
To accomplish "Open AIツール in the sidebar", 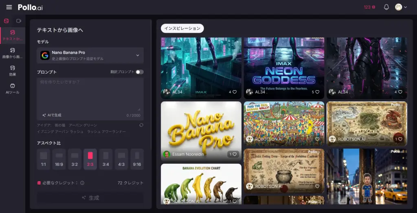I will 12,88.
